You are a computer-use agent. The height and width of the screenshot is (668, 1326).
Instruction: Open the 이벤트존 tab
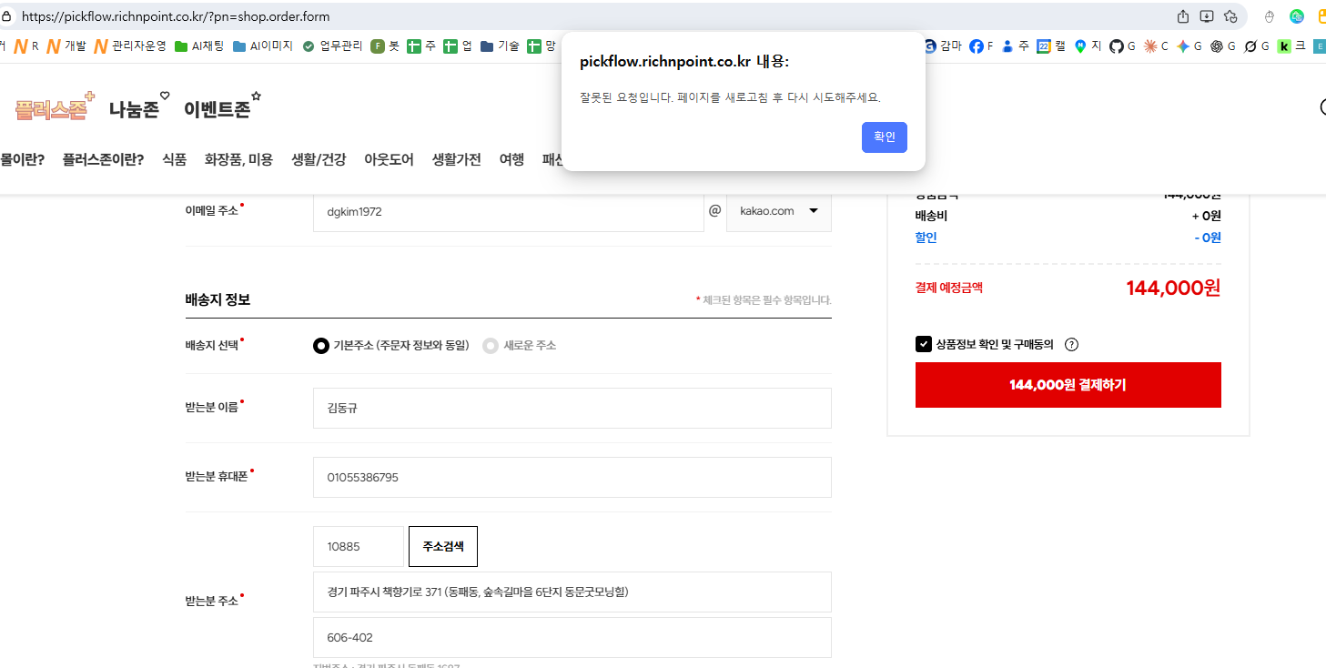pyautogui.click(x=222, y=107)
